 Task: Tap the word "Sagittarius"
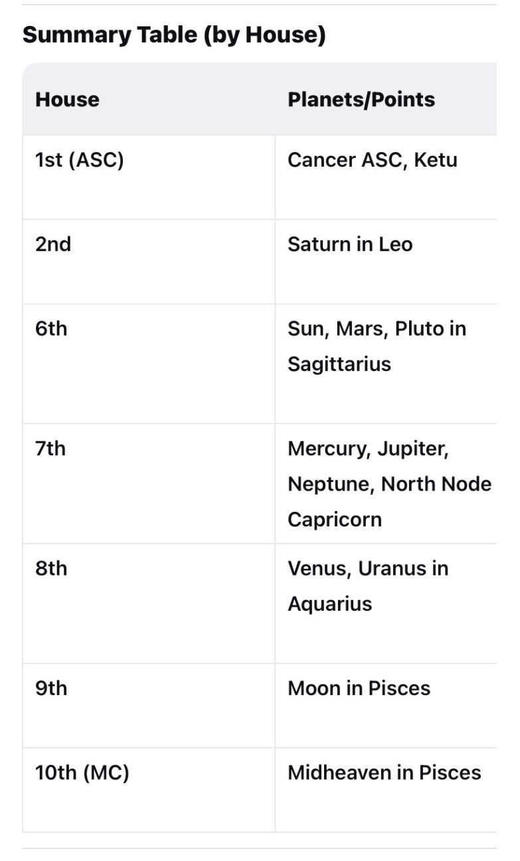[339, 364]
